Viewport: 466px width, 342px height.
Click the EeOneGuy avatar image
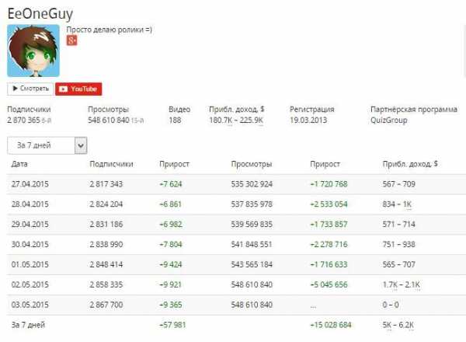[33, 51]
